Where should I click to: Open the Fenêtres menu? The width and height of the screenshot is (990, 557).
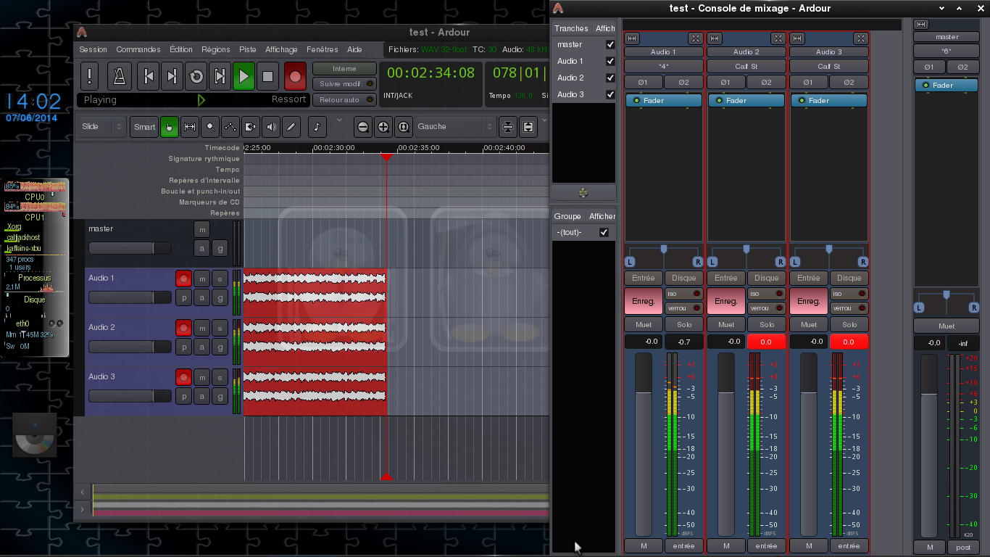322,49
